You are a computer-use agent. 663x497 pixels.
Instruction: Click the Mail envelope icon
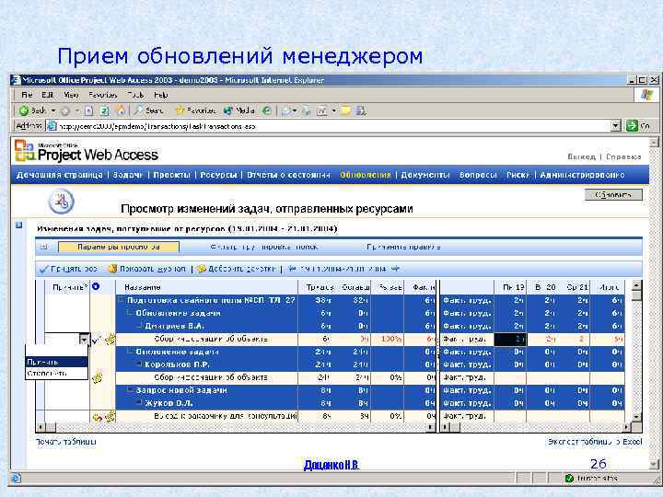(286, 111)
